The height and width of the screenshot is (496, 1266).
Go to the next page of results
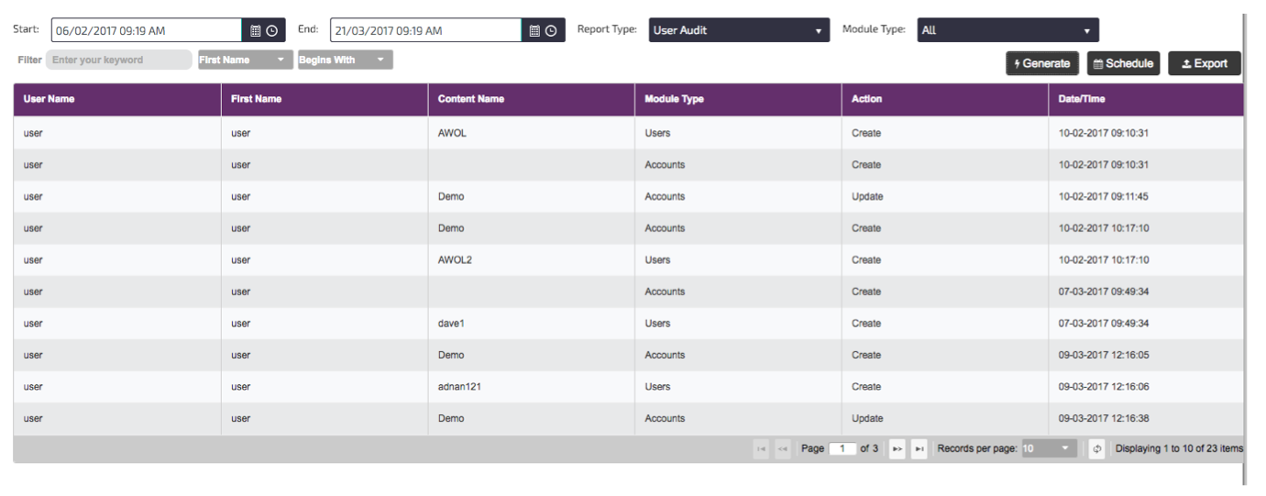897,449
